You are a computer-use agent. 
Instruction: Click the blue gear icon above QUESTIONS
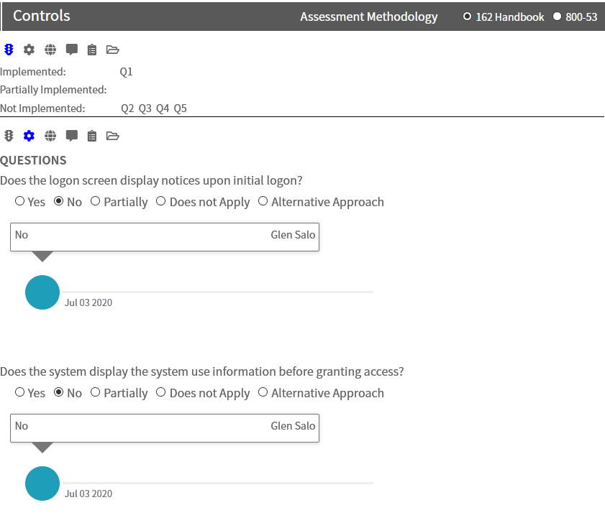[29, 136]
